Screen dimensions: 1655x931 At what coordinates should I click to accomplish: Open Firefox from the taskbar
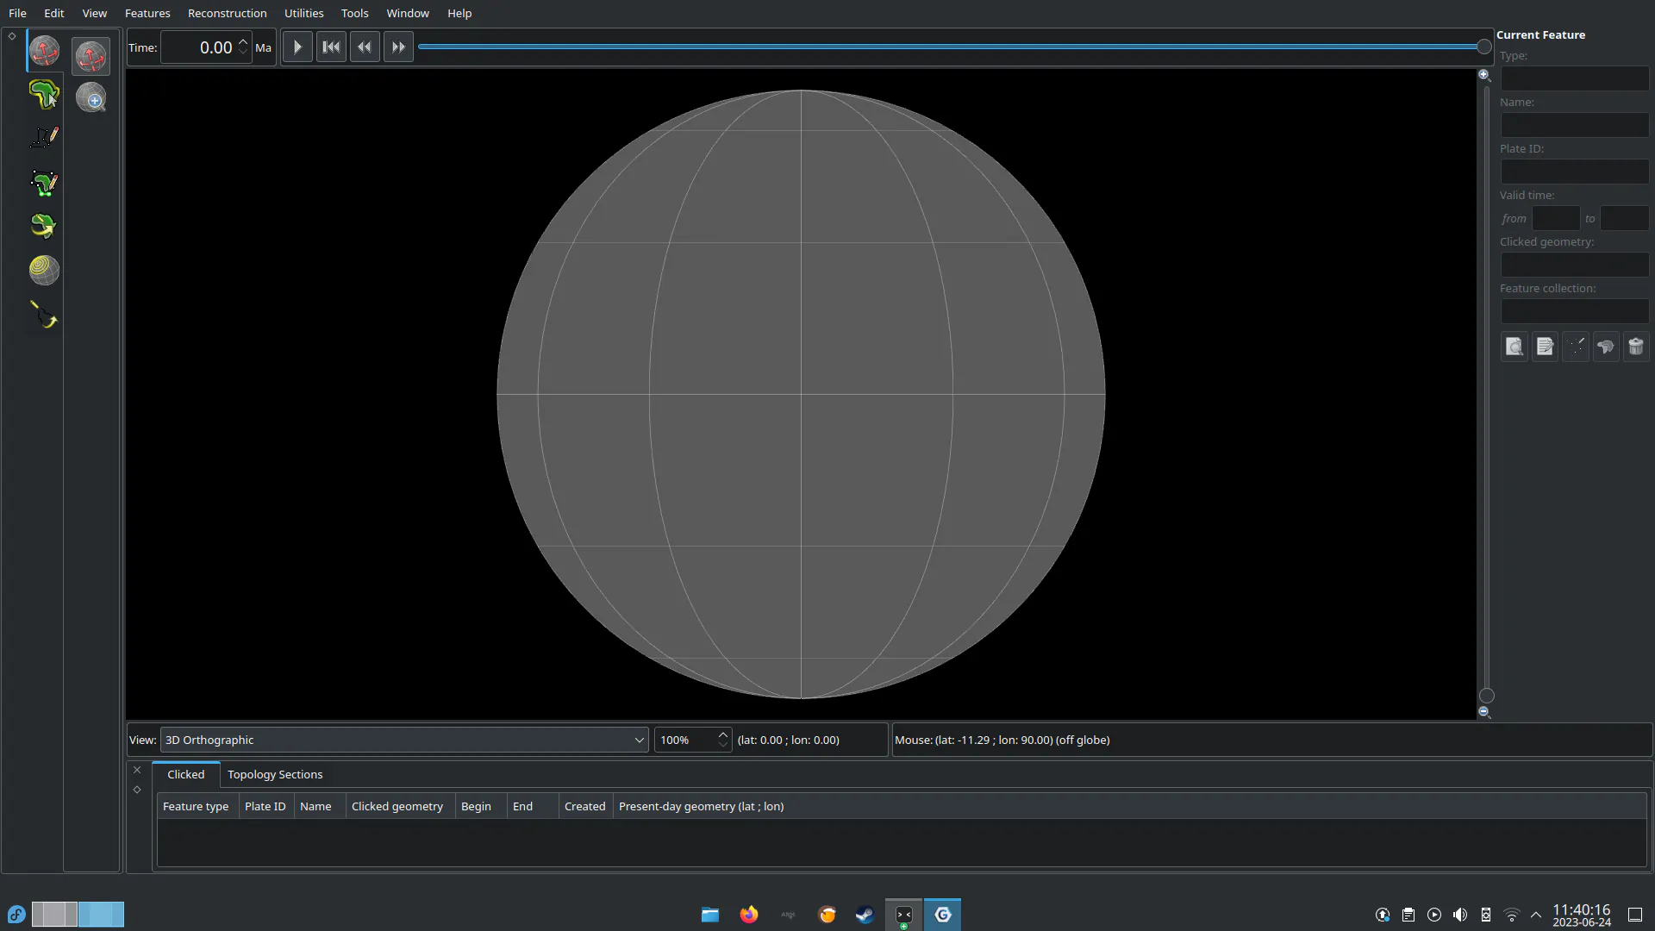pos(749,915)
